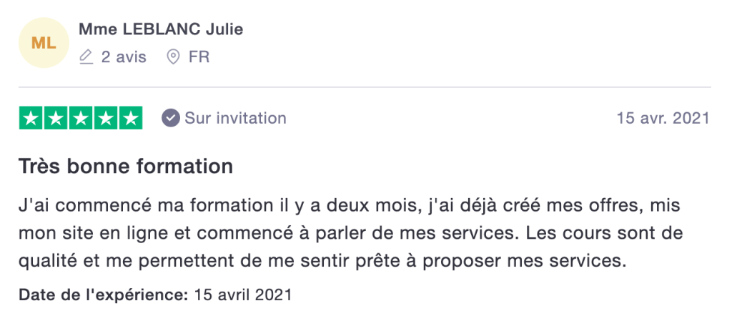Click the second green rating star
This screenshot has width=732, height=321.
click(x=56, y=118)
